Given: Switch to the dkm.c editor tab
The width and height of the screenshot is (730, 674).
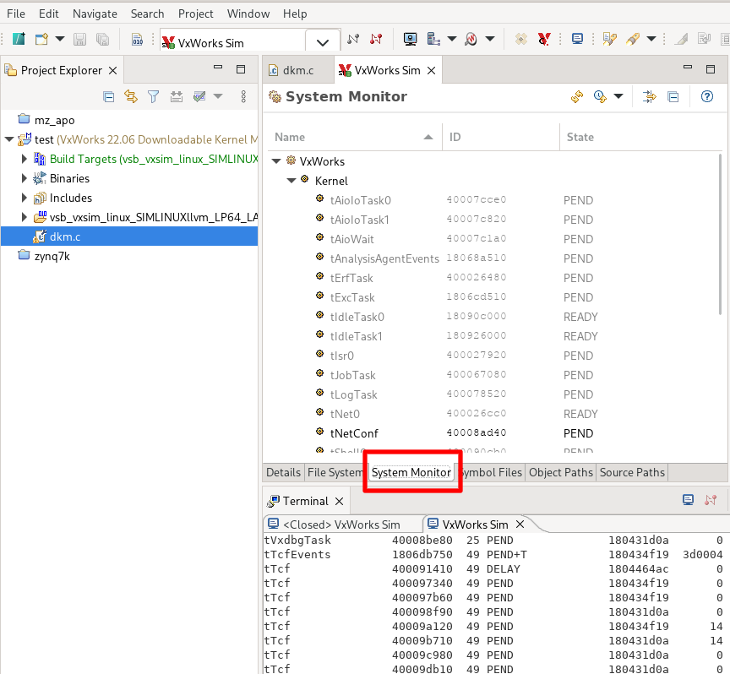Looking at the screenshot, I should coord(298,70).
